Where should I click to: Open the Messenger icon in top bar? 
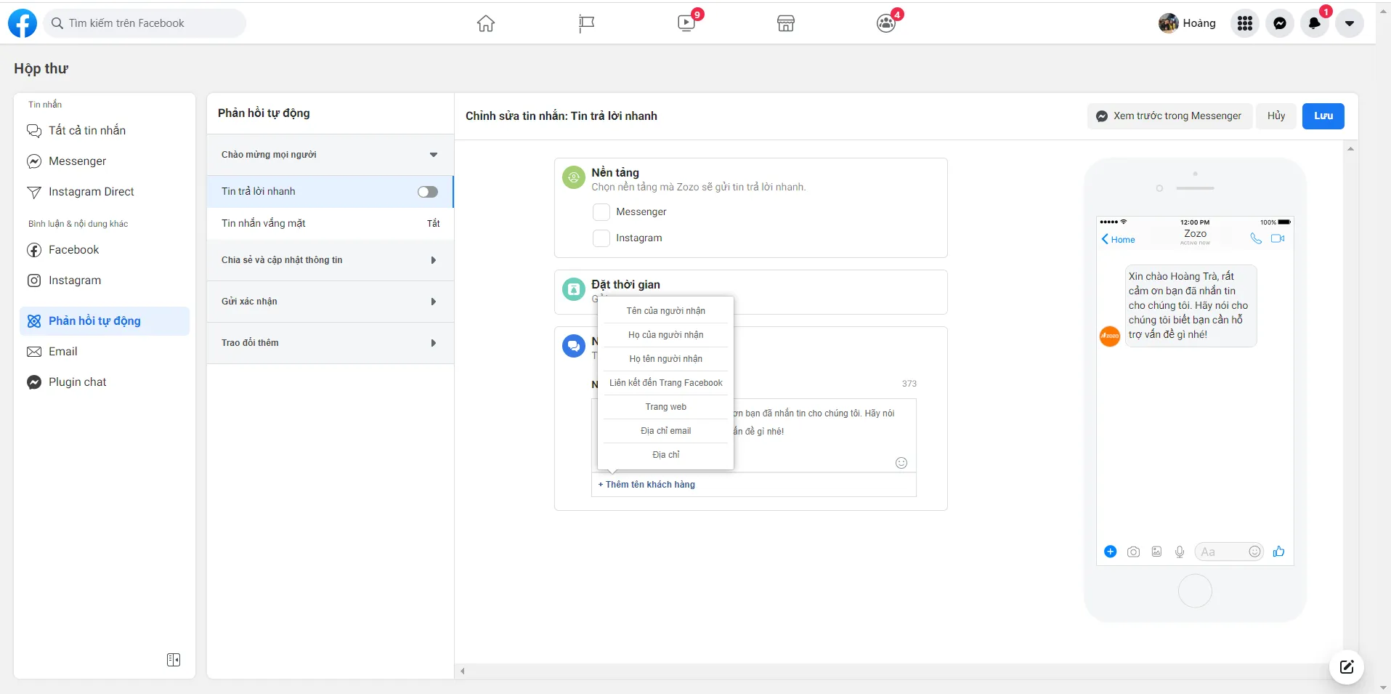pos(1279,23)
